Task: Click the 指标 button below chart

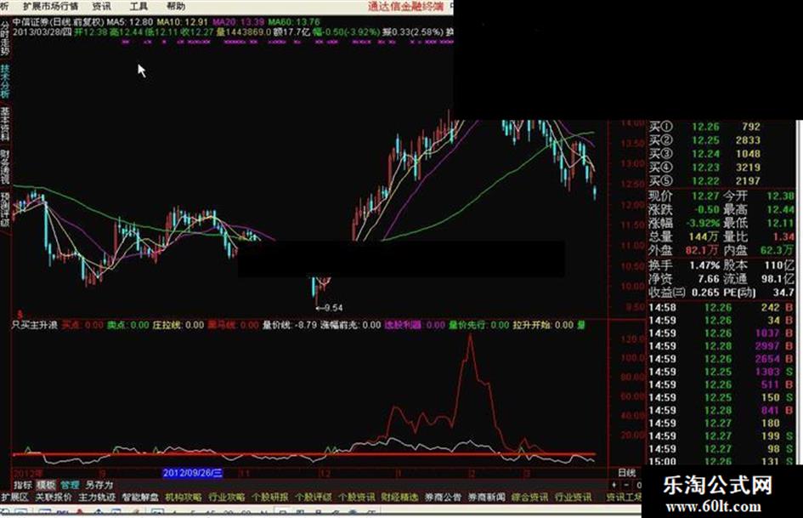Action: pyautogui.click(x=23, y=485)
